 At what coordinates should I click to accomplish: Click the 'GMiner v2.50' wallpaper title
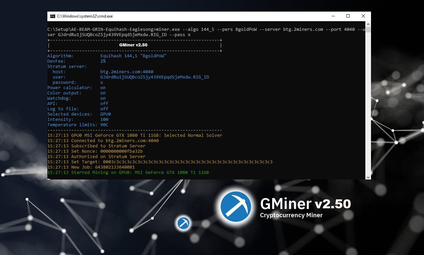tap(305, 204)
